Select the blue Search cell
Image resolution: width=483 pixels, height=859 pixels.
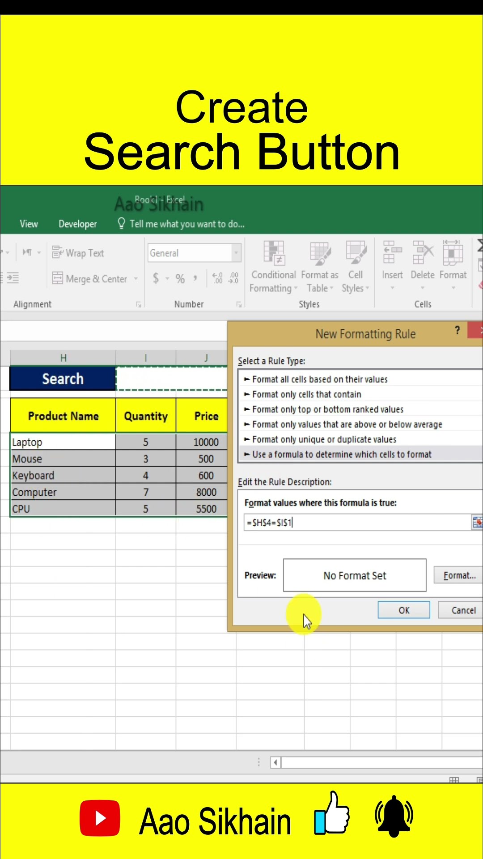(63, 378)
